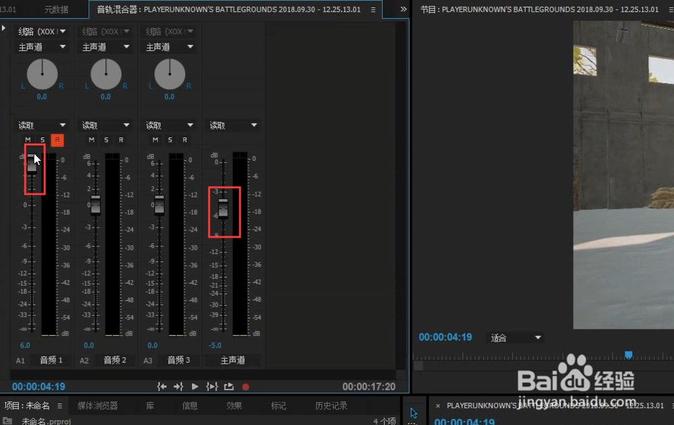Open program monitor zoom 适合 dropdown
The width and height of the screenshot is (674, 425).
tap(515, 337)
